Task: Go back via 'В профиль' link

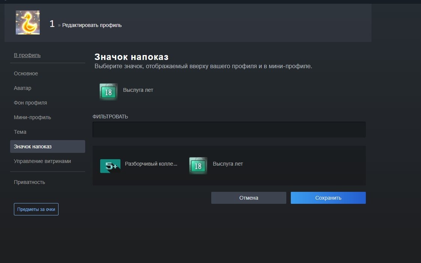Action: point(27,55)
